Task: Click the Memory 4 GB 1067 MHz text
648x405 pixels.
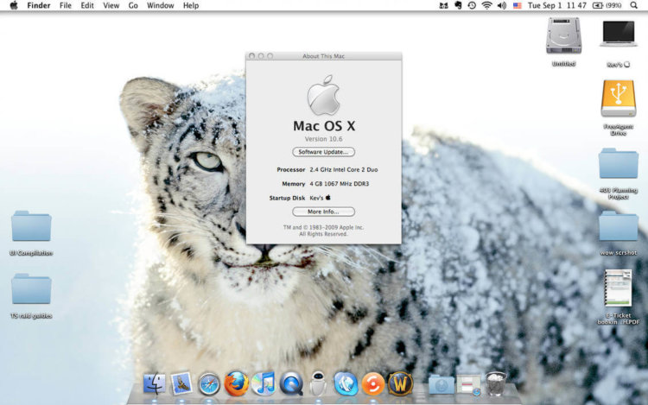Action: 340,184
